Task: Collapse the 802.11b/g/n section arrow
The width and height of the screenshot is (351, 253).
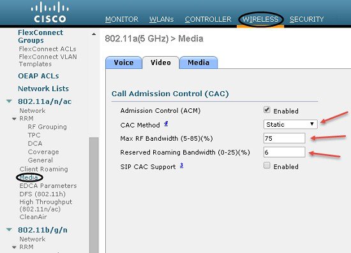Action: pyautogui.click(x=9, y=229)
